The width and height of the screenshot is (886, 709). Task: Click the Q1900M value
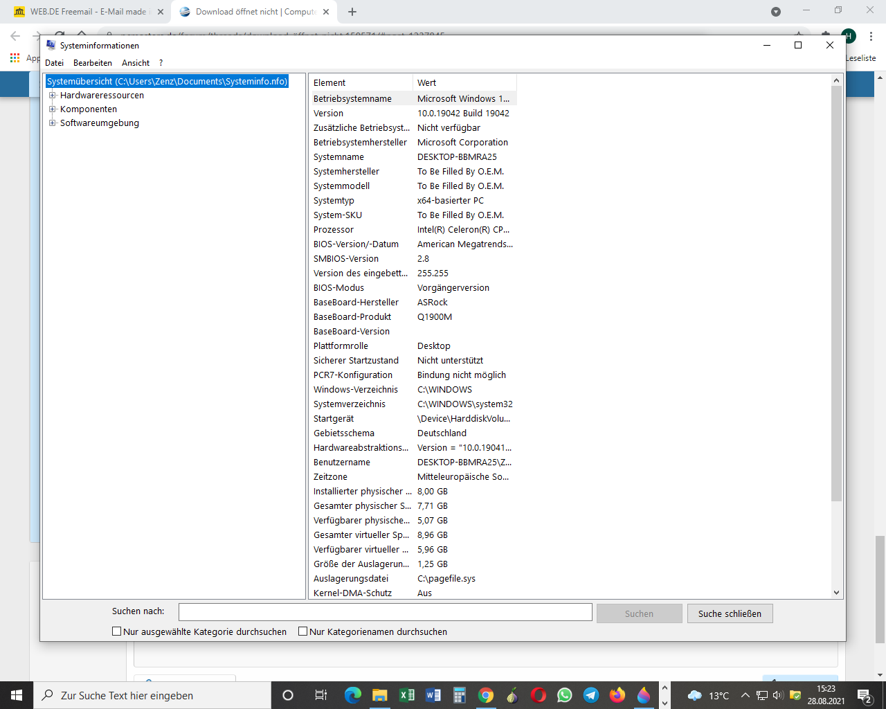coord(435,317)
